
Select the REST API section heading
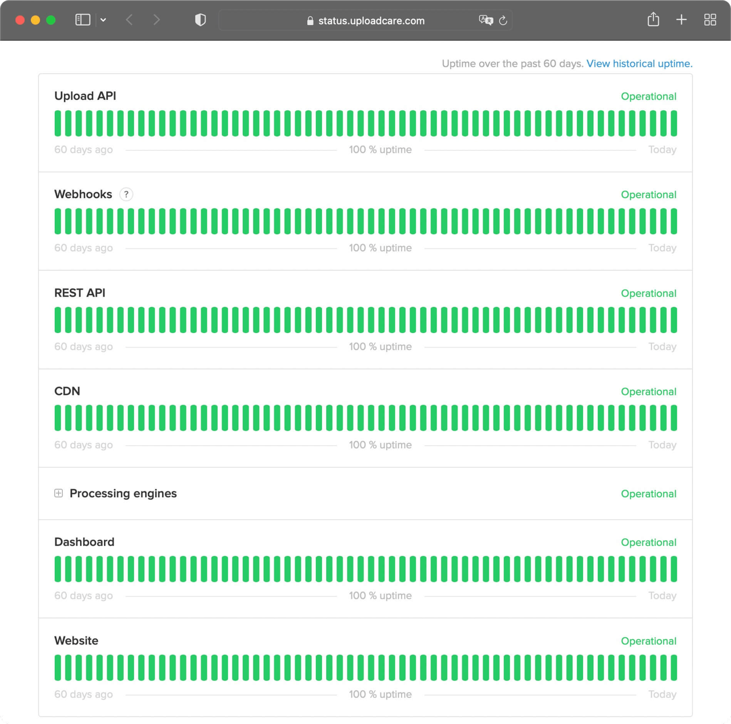tap(80, 293)
